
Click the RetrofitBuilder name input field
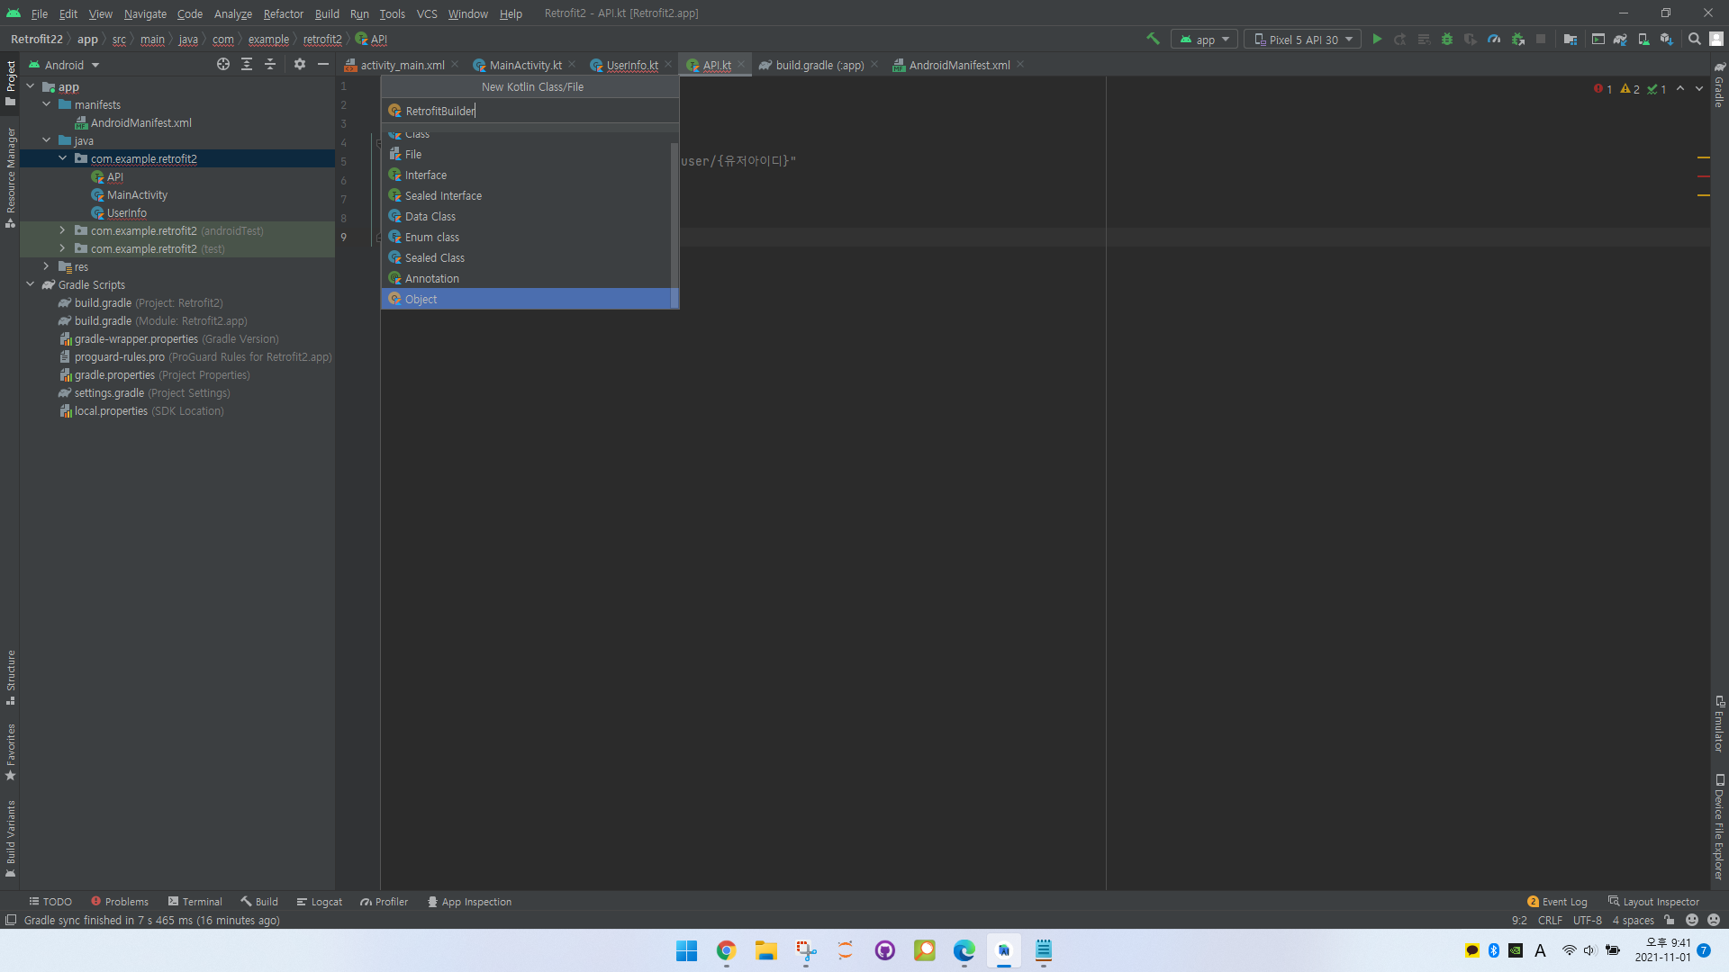531,111
